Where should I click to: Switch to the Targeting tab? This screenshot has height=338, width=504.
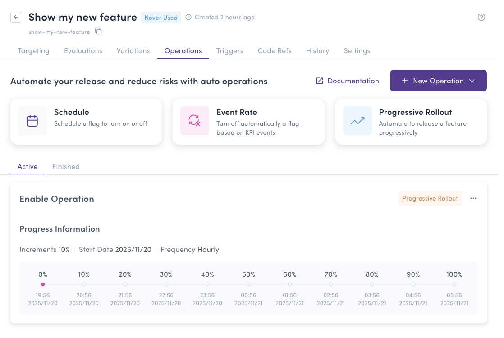click(33, 51)
